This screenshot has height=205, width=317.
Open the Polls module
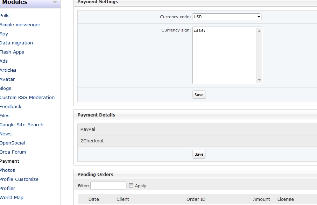click(x=5, y=16)
